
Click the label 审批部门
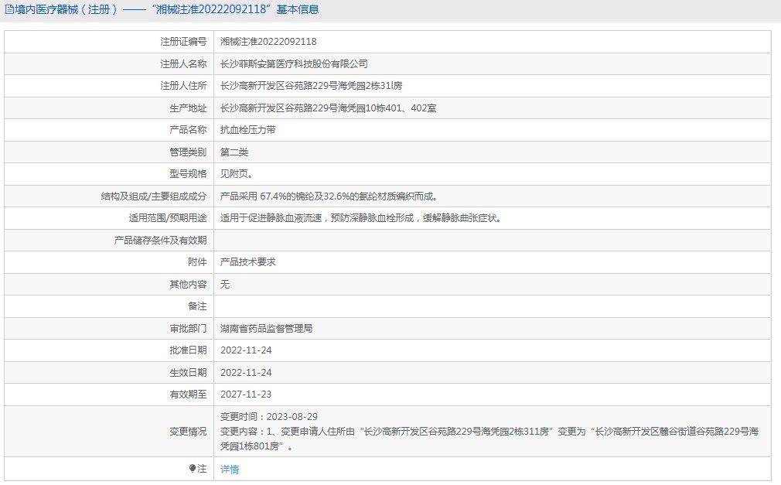[x=188, y=329]
